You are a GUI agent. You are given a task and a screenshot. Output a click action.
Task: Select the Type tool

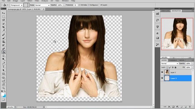[x=3, y=67]
